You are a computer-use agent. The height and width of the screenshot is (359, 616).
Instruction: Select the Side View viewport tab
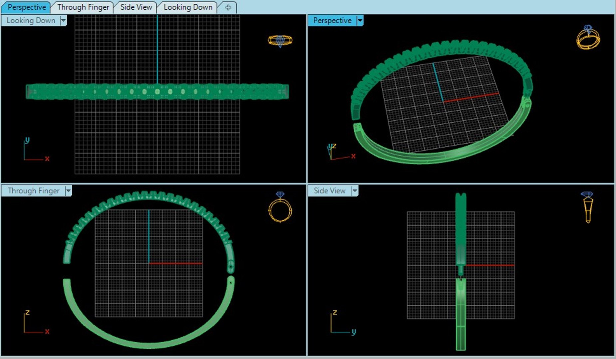tap(136, 7)
